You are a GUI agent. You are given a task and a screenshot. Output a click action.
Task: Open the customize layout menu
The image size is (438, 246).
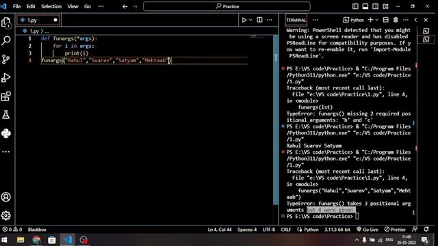pyautogui.click(x=385, y=6)
